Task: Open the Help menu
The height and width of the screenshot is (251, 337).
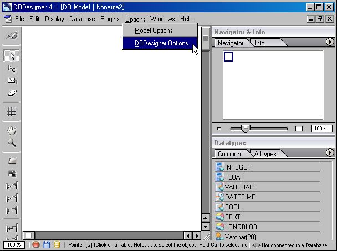Action: point(186,19)
